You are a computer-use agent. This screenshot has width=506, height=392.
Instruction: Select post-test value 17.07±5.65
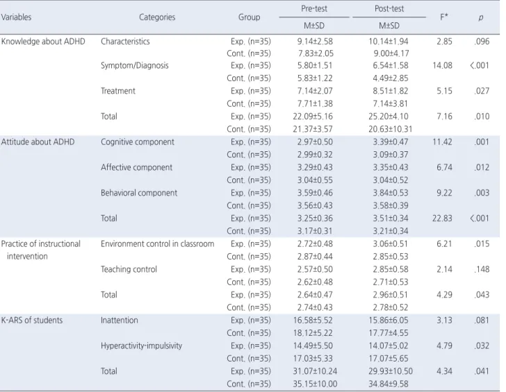tap(389, 359)
